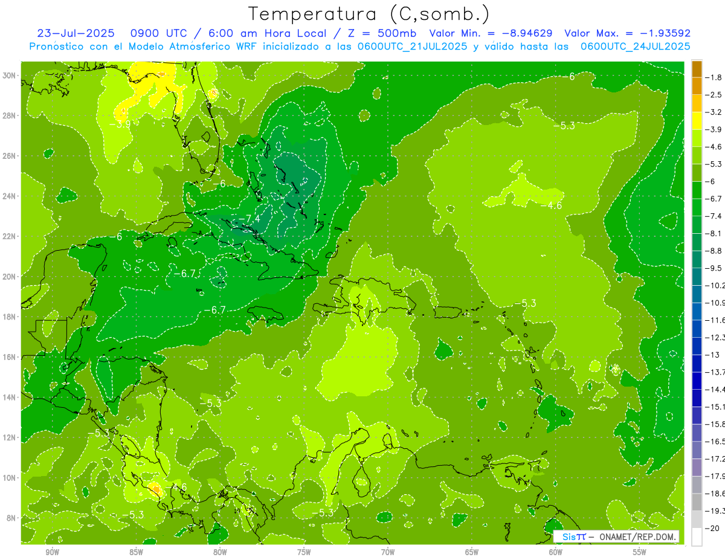This screenshot has height=560, width=725.
Task: Click the -8.8 legend value
Action: (713, 251)
